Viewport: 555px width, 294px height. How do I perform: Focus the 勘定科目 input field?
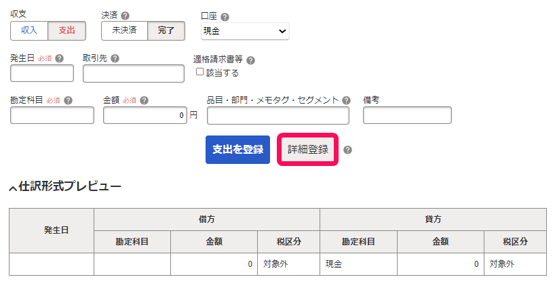[x=52, y=115]
